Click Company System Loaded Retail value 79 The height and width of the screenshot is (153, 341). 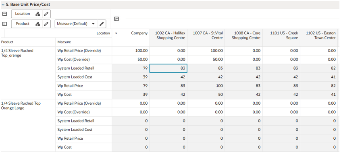131,68
